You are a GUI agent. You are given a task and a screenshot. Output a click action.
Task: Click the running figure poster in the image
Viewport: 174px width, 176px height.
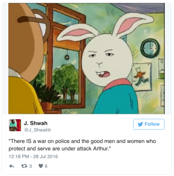click(x=142, y=77)
